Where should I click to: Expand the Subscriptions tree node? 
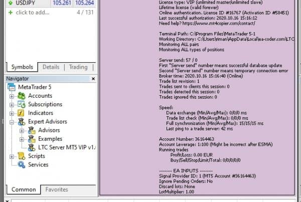(x=12, y=105)
